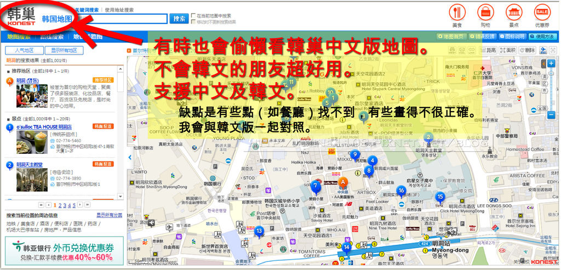
Task: Set zoom level to 洞 marker
Action: click(x=544, y=76)
